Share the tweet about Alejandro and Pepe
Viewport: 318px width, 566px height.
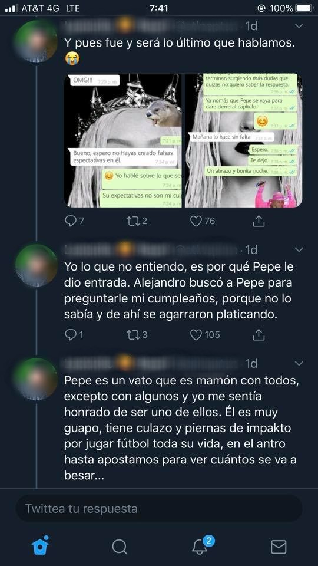click(259, 335)
